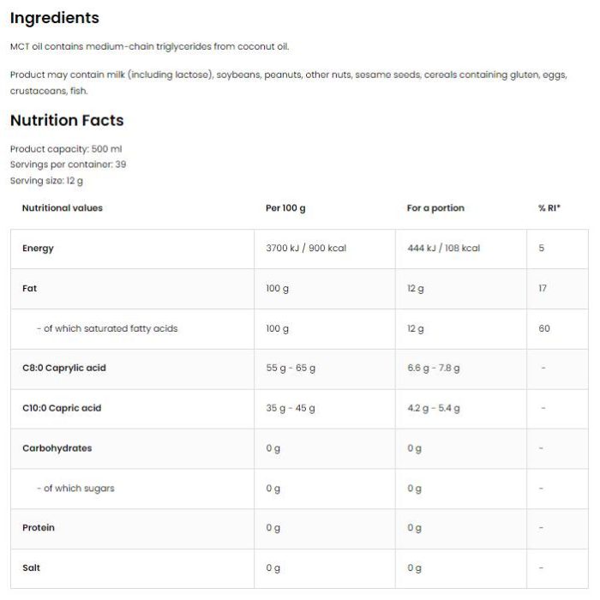
Task: Click the Ingredients heading
Action: tap(55, 18)
